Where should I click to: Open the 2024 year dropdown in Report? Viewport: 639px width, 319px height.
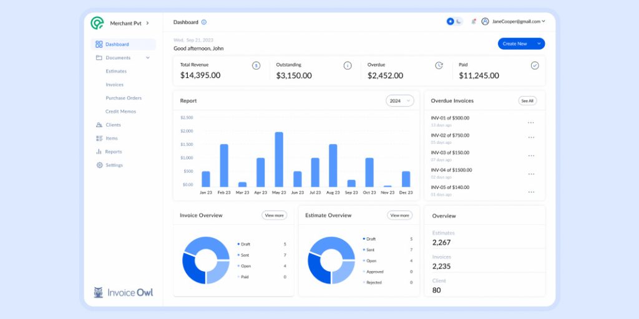pos(400,101)
